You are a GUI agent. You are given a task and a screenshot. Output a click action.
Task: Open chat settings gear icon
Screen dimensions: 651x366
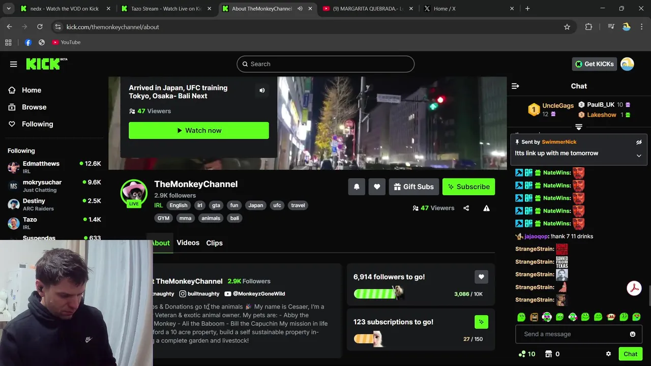point(608,354)
